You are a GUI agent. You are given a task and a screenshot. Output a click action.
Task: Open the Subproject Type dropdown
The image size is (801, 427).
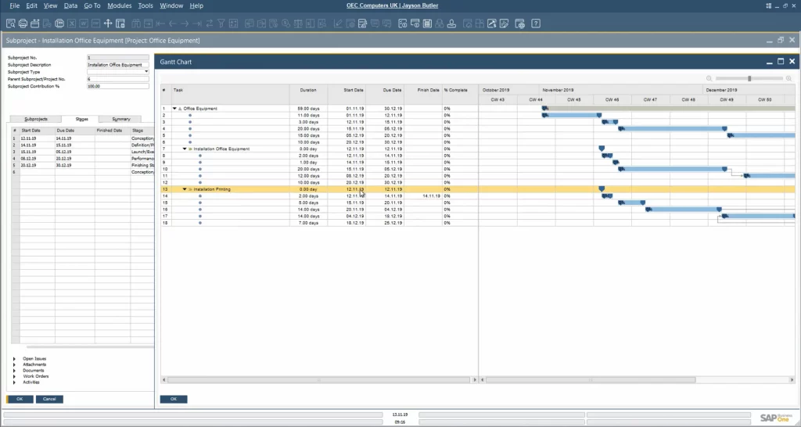click(146, 72)
